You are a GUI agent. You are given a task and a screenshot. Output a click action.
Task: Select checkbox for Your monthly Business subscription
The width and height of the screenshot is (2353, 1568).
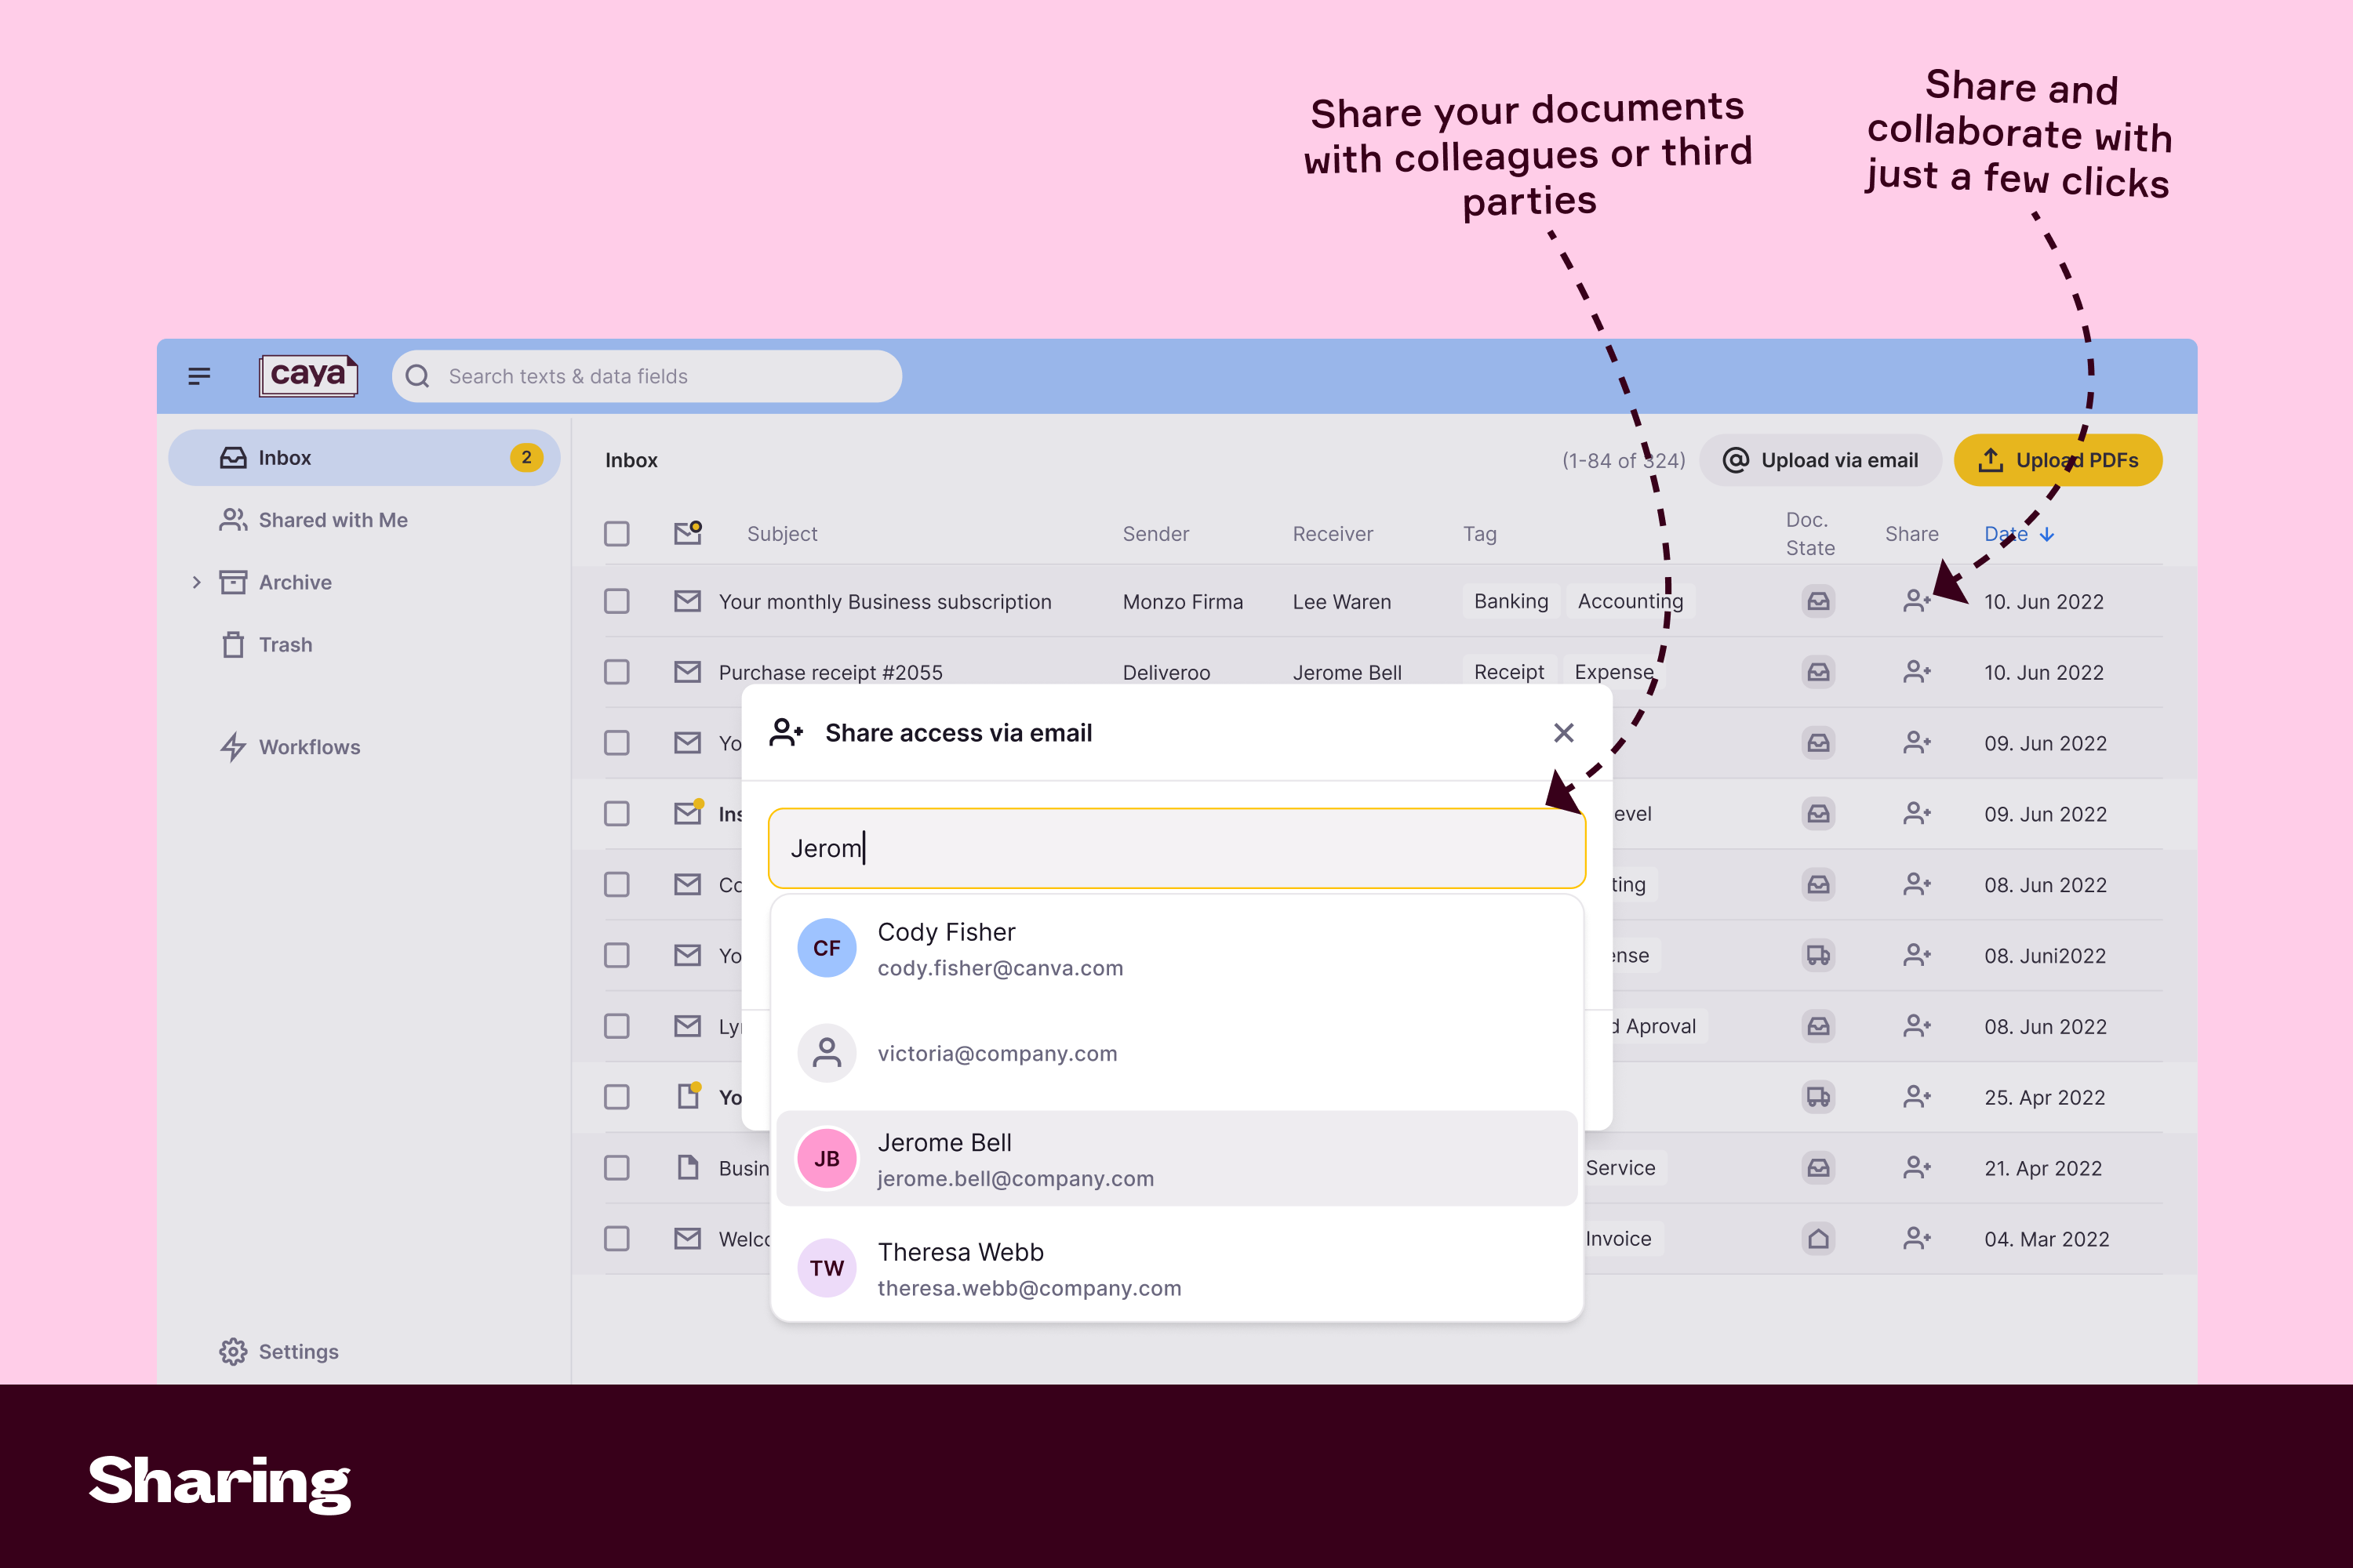616,601
